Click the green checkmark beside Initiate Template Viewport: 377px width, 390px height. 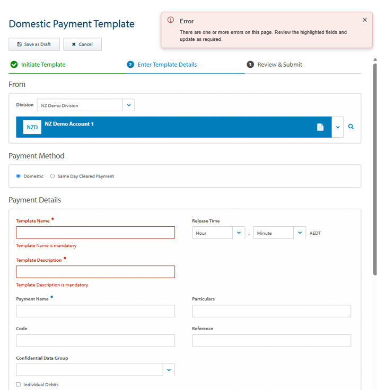[14, 65]
